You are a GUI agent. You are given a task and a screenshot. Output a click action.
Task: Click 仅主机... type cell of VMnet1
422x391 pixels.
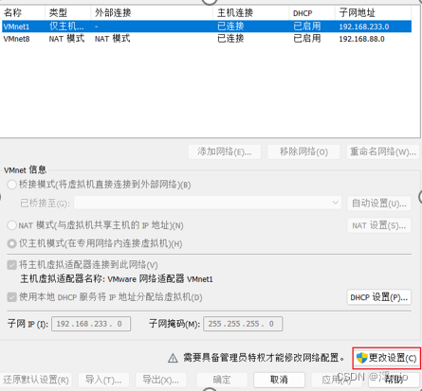tap(66, 27)
